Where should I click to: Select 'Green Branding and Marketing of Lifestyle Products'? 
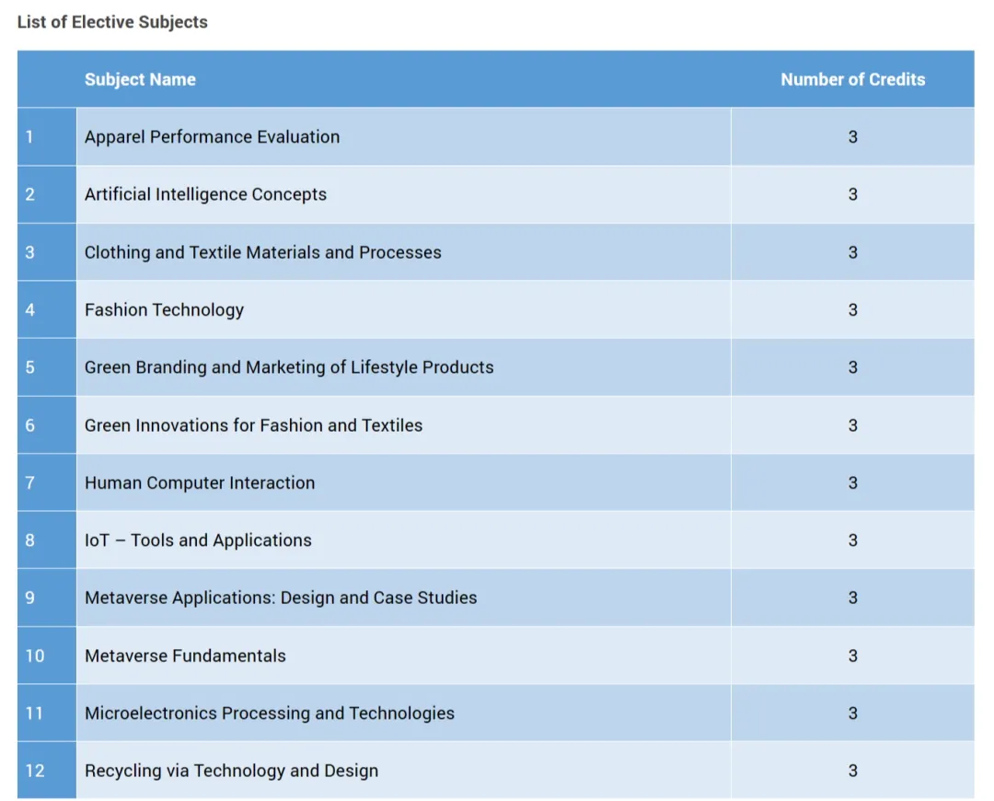click(289, 367)
